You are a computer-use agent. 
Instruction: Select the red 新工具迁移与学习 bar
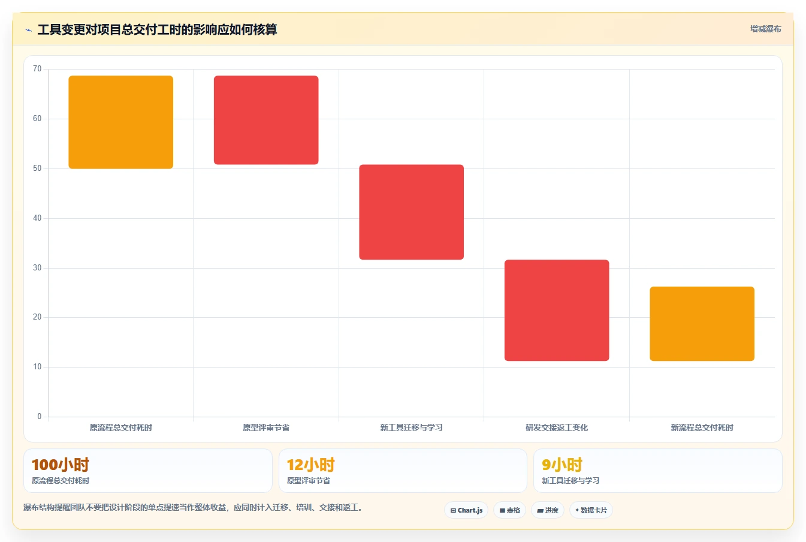(412, 212)
